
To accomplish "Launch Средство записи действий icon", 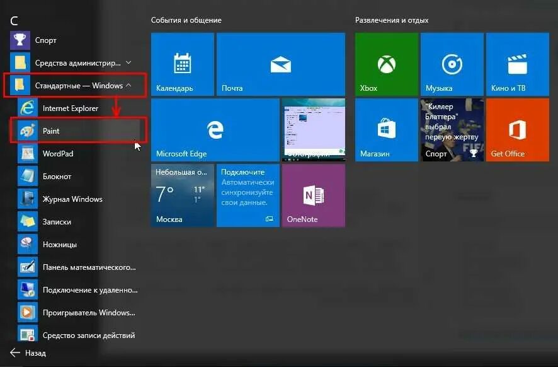I will pos(28,334).
